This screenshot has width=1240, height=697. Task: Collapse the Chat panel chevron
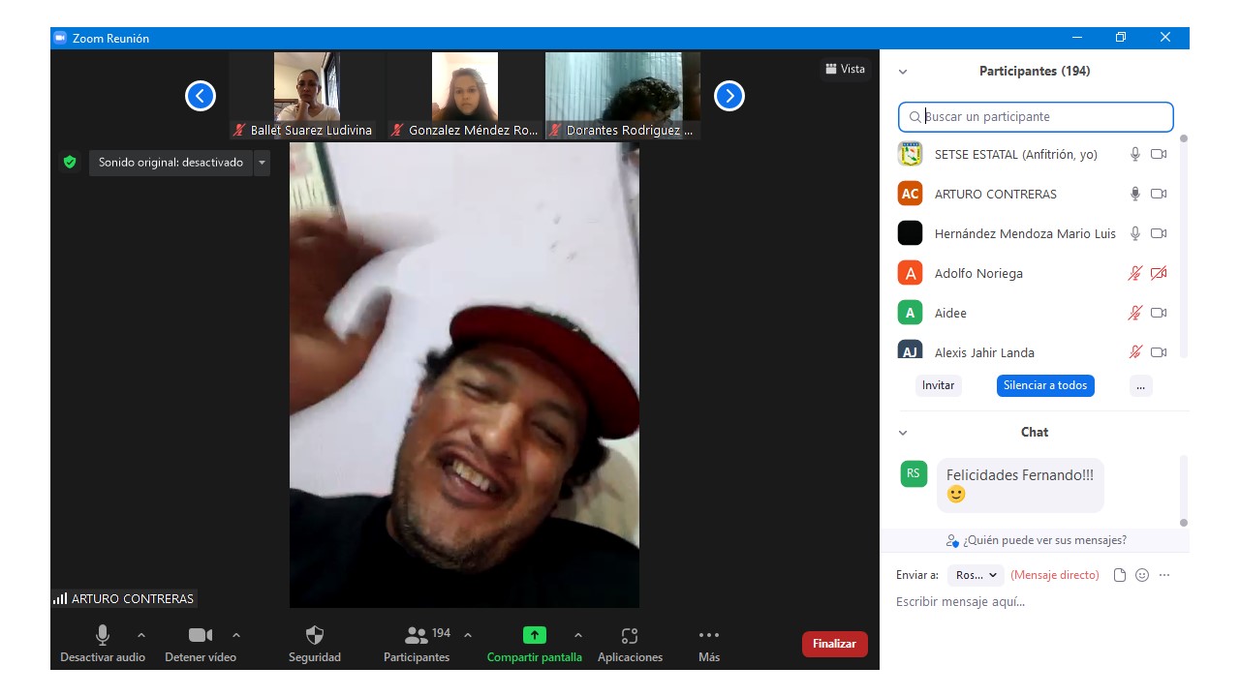point(903,433)
